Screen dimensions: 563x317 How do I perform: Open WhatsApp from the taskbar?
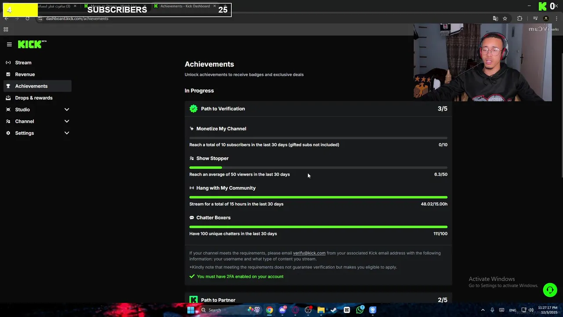coord(360,310)
